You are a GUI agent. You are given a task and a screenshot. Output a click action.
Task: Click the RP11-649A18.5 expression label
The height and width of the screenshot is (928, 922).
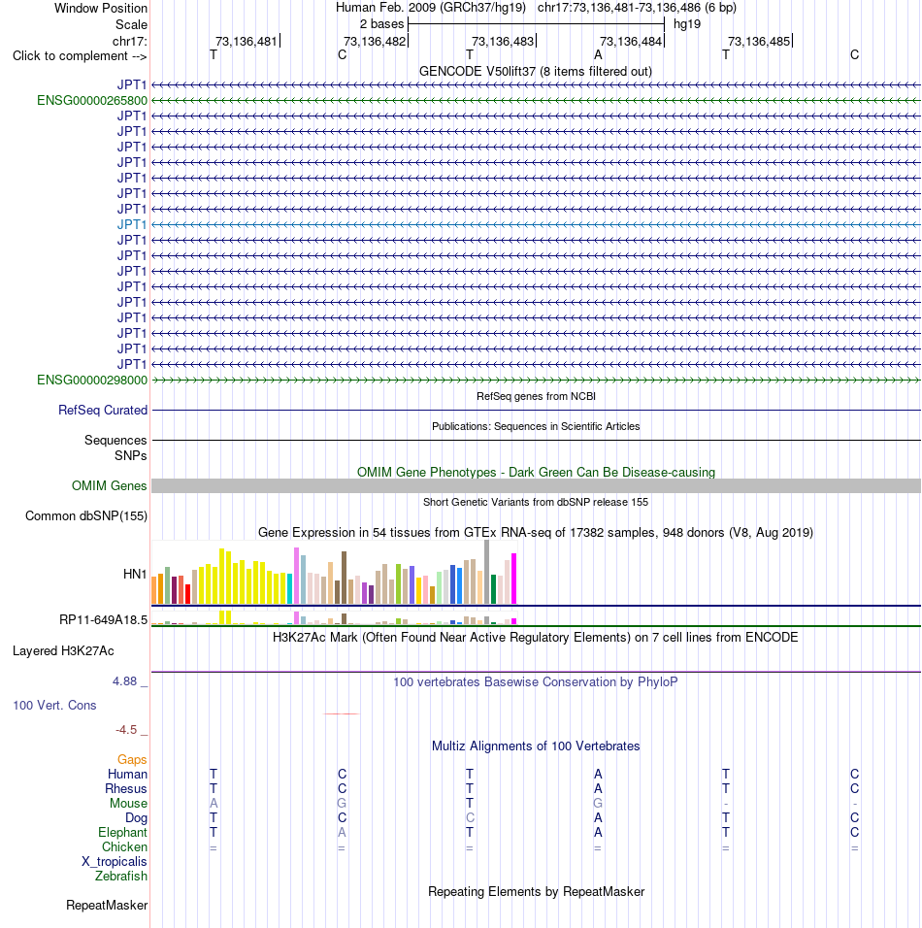[103, 619]
